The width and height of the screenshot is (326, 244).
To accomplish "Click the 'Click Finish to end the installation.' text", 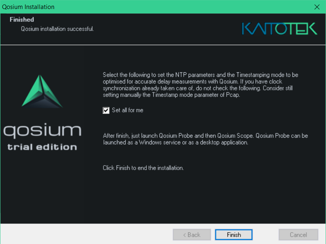I will click(x=143, y=168).
